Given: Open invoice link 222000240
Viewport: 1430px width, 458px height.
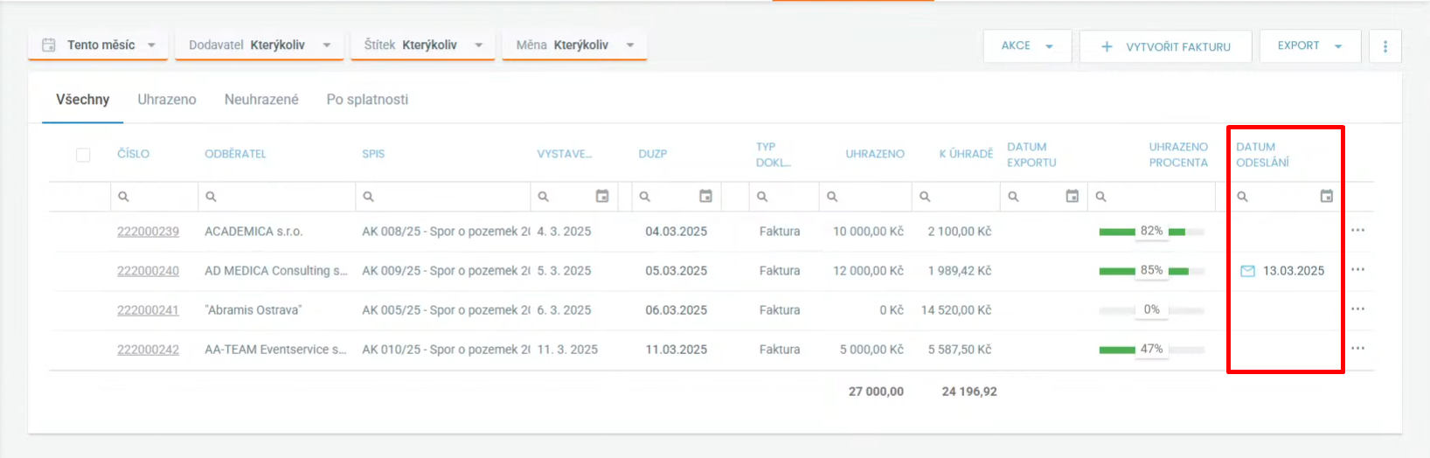Looking at the screenshot, I should tap(148, 271).
